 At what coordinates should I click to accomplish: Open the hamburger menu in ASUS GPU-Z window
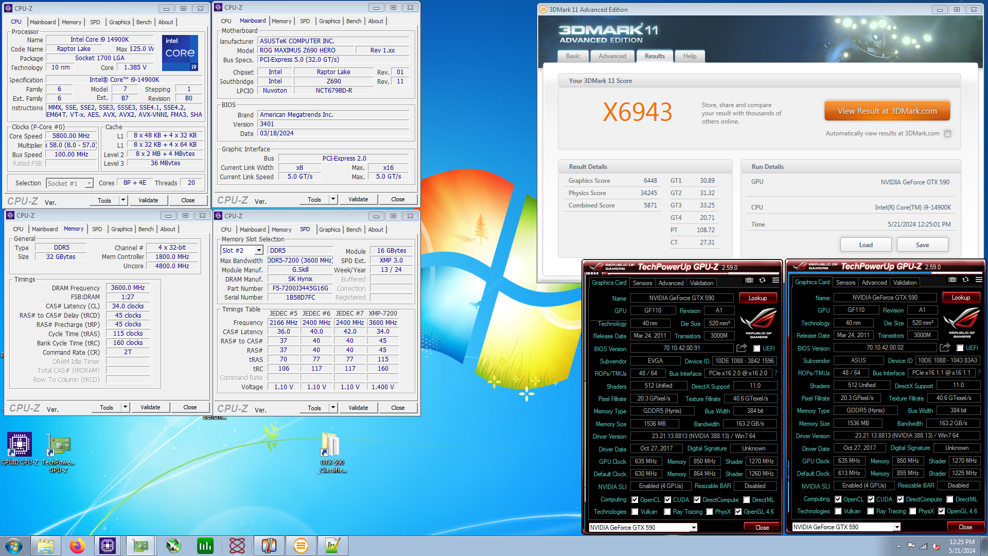point(979,280)
